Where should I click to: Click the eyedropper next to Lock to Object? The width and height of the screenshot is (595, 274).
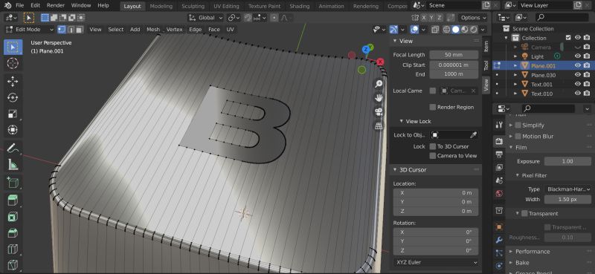point(473,135)
